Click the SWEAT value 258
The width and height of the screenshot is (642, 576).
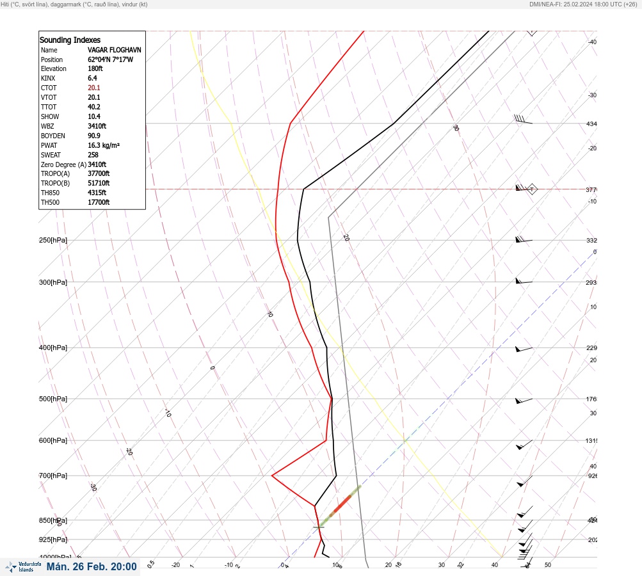[93, 155]
